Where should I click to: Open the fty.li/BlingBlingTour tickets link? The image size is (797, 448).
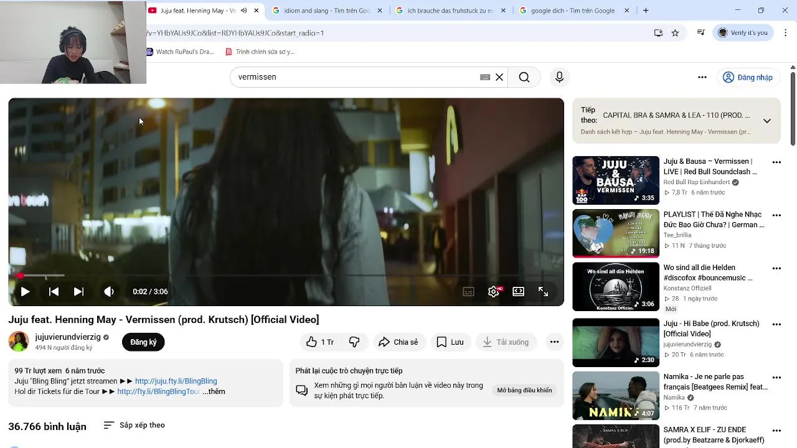[x=159, y=392]
